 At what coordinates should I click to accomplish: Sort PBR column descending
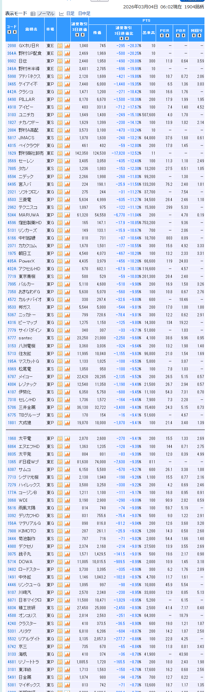point(183,35)
